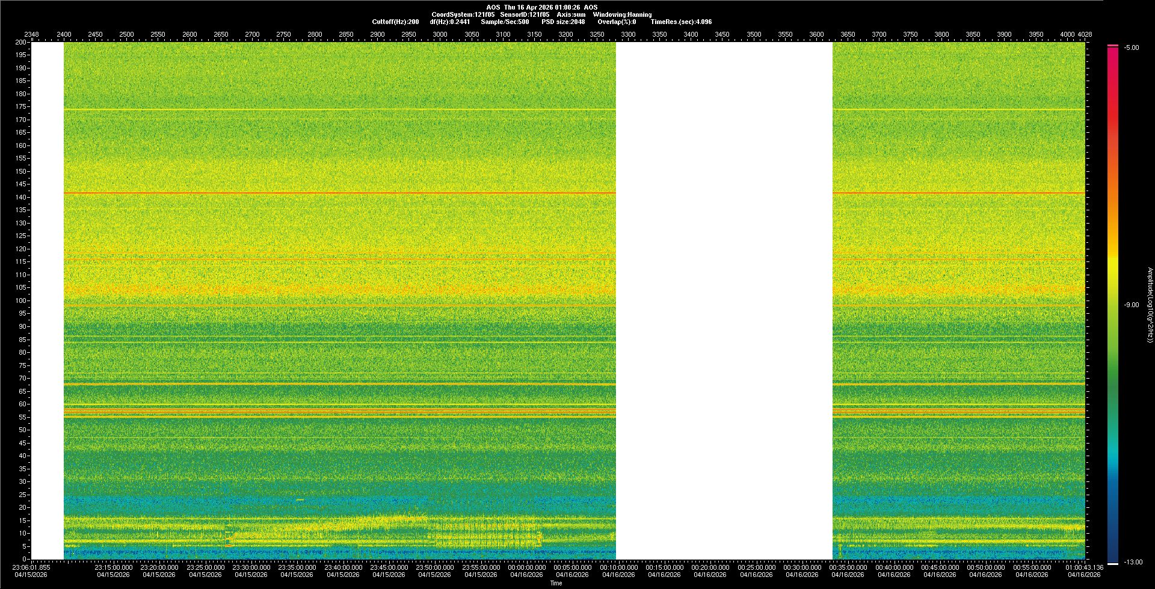Click the 3000 tick on the top axis
Screen dimensions: 1155x589
440,35
